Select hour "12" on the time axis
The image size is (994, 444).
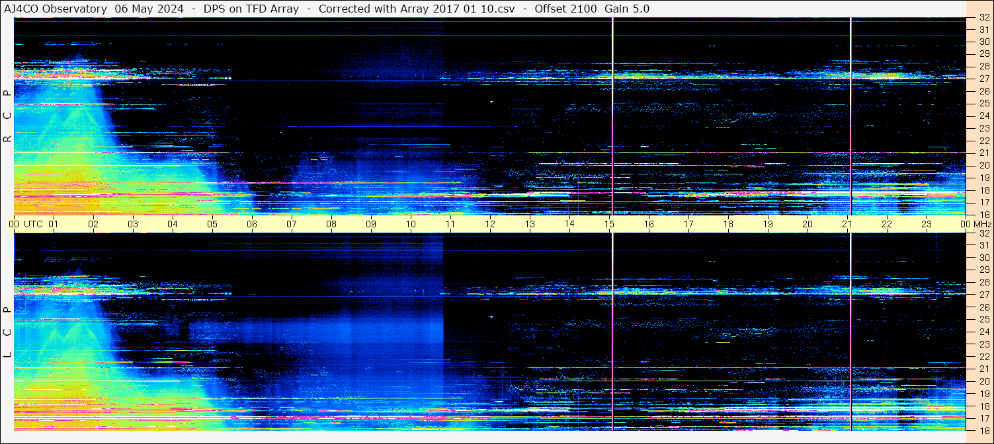coord(490,225)
